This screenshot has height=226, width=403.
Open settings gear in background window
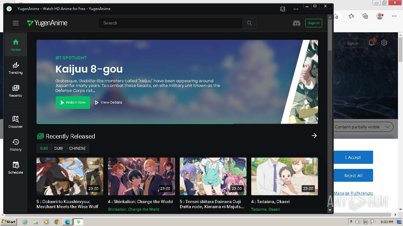click(x=384, y=43)
